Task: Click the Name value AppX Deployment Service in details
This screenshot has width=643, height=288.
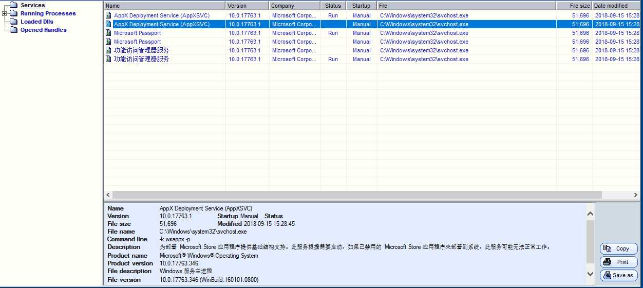Action: [x=206, y=208]
